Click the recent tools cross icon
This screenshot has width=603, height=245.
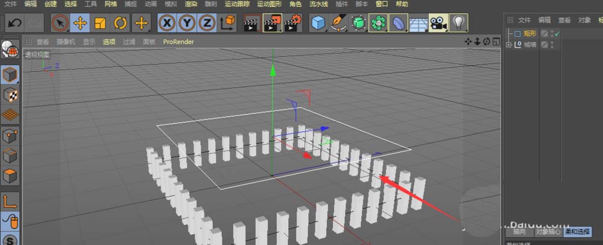click(x=141, y=24)
